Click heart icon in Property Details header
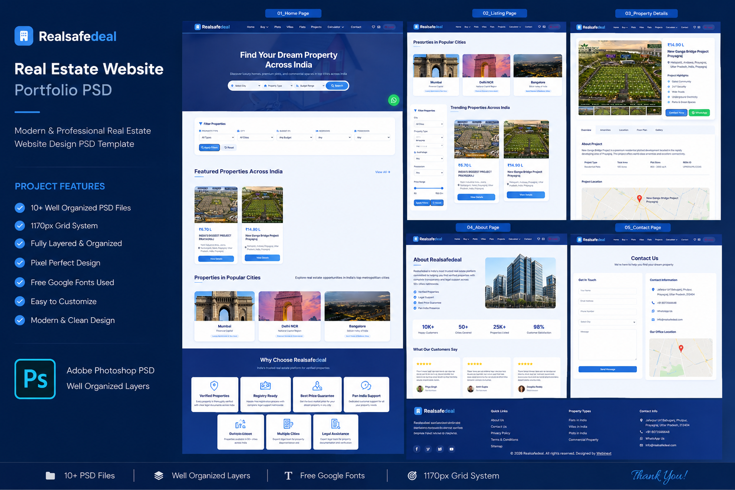The width and height of the screenshot is (735, 490). [x=695, y=27]
